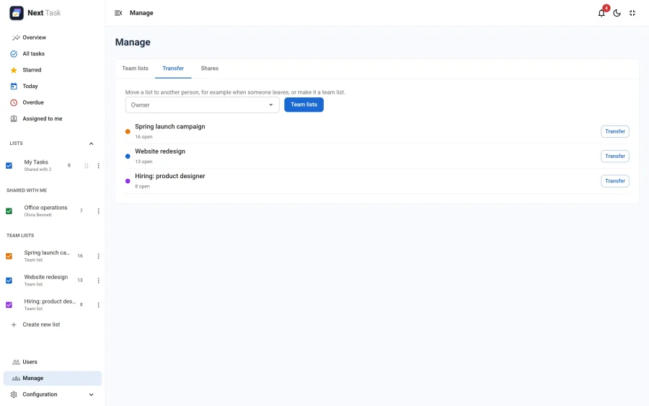This screenshot has width=649, height=406.
Task: Click the blue Team lists button
Action: point(304,105)
